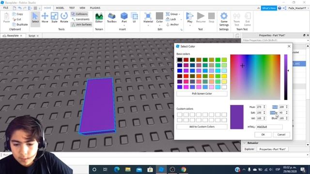Close the Baseplate document tab
The width and height of the screenshot is (310, 174).
[x=21, y=36]
